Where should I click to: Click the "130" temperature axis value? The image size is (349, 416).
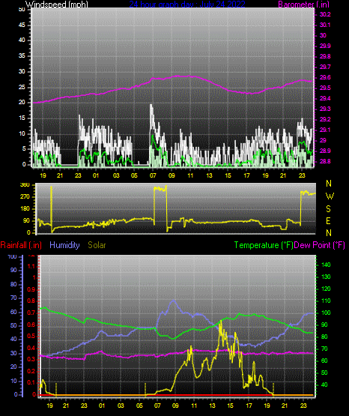click(326, 277)
